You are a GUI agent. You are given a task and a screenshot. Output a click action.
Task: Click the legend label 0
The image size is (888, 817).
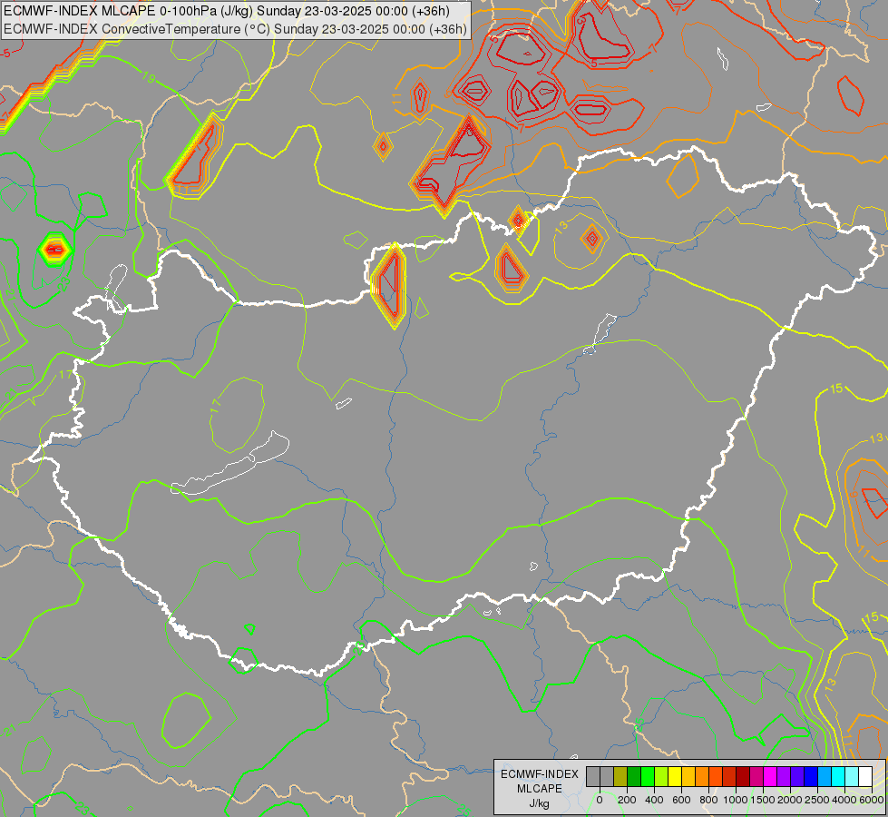pos(600,800)
